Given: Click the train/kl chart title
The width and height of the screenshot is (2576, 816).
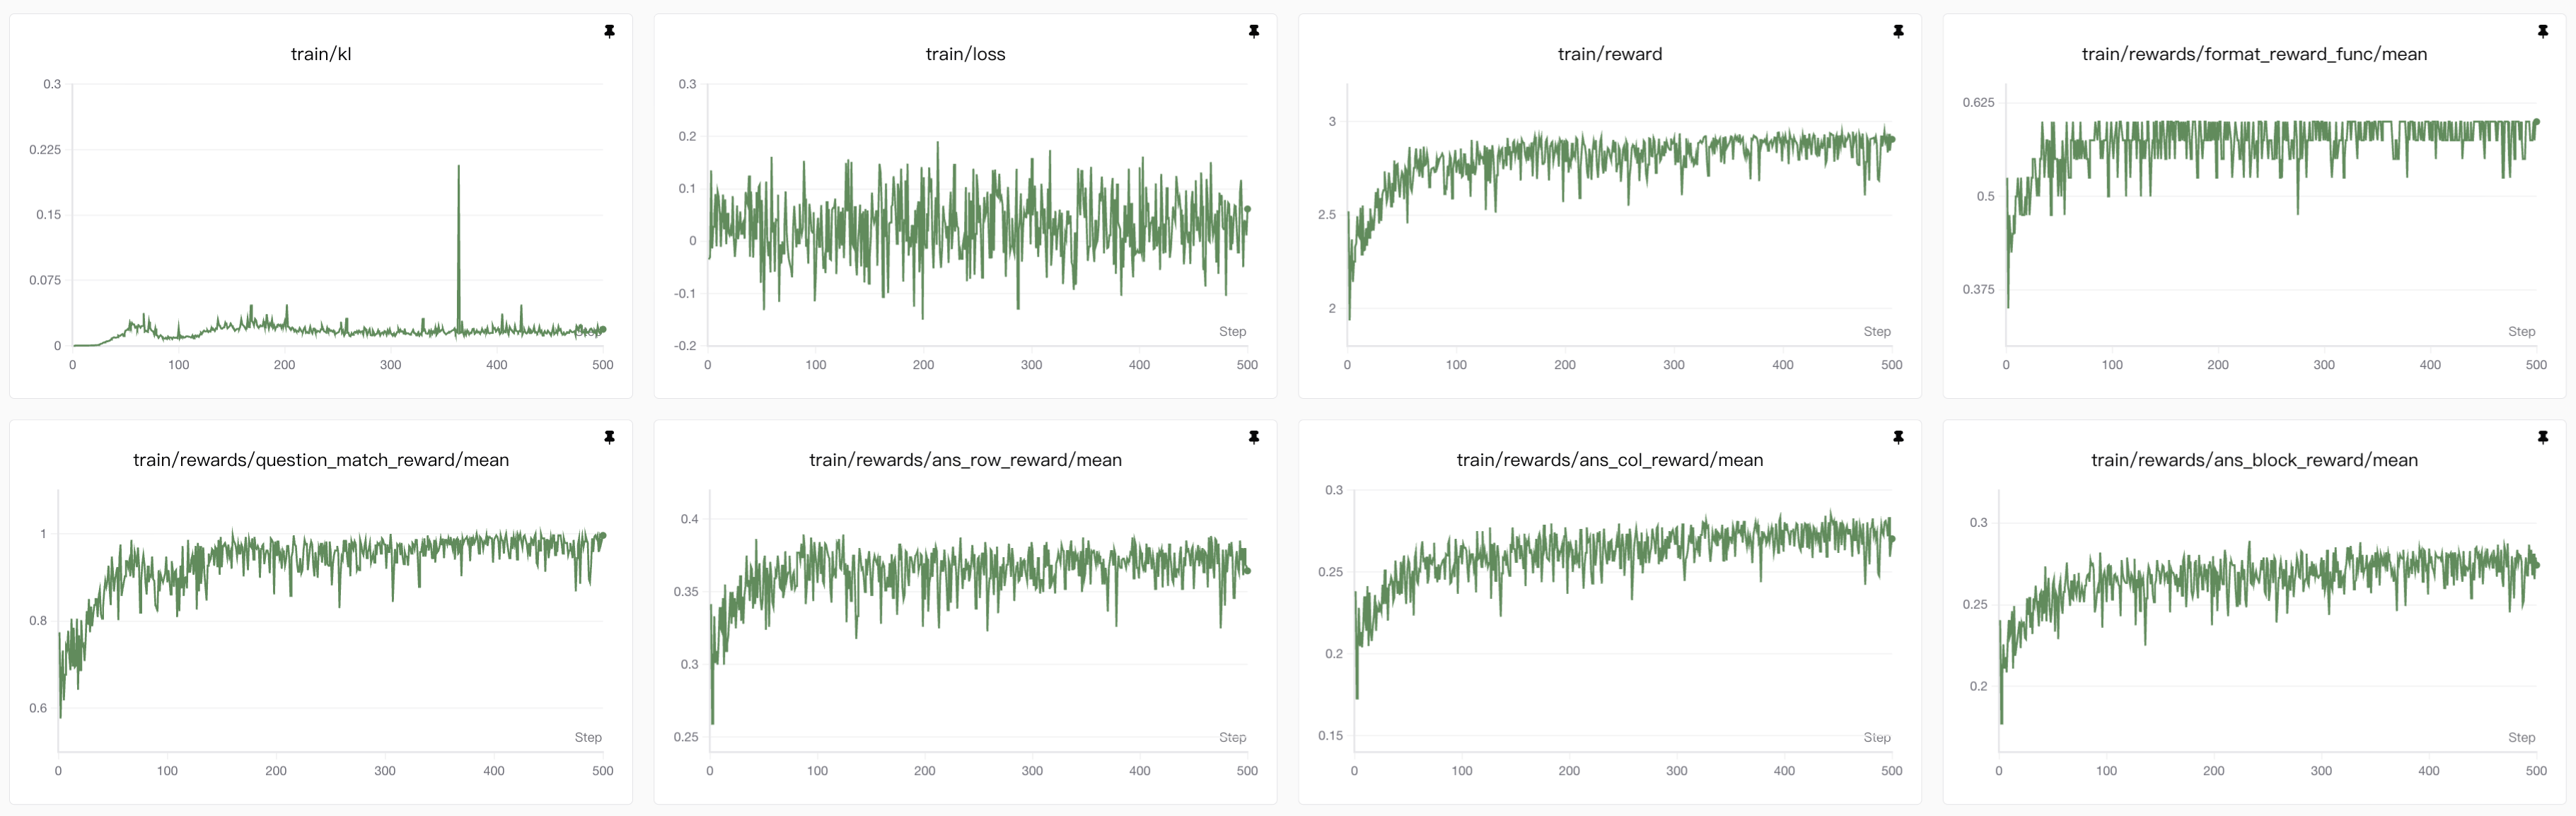Looking at the screenshot, I should tap(320, 54).
